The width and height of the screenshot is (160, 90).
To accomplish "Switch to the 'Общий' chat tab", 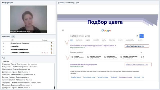I will (6, 61).
